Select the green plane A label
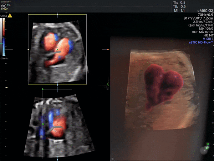This screenshot has height=161, width=214. [108, 84]
